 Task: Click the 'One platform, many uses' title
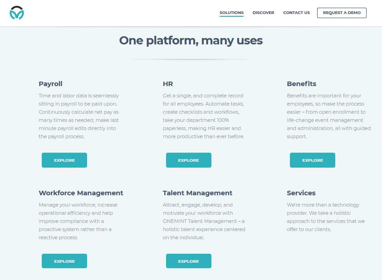[x=191, y=40]
